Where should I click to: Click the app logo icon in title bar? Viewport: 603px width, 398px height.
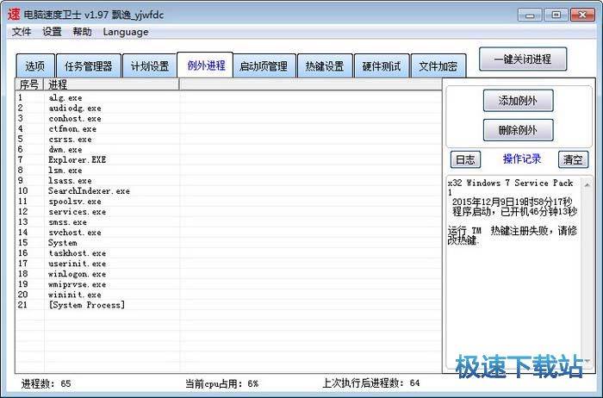coord(15,15)
